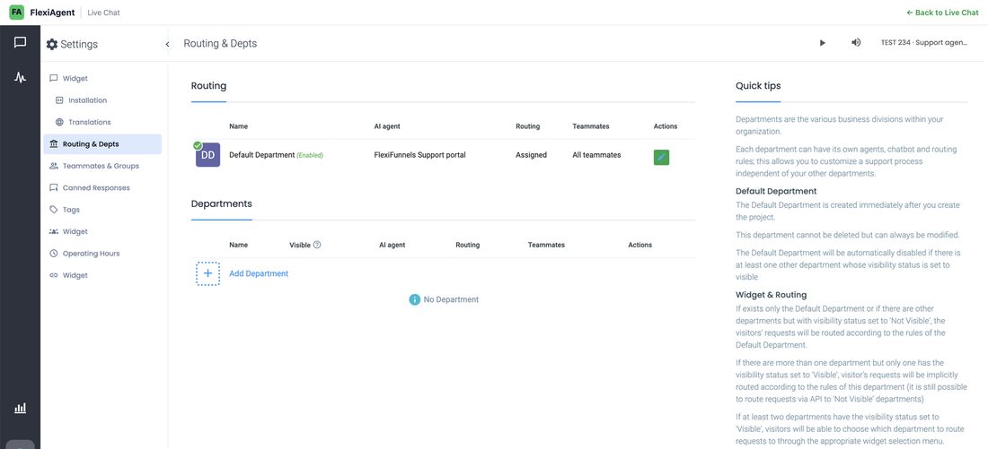Click the Settings gear icon
Image resolution: width=988 pixels, height=449 pixels.
(52, 44)
